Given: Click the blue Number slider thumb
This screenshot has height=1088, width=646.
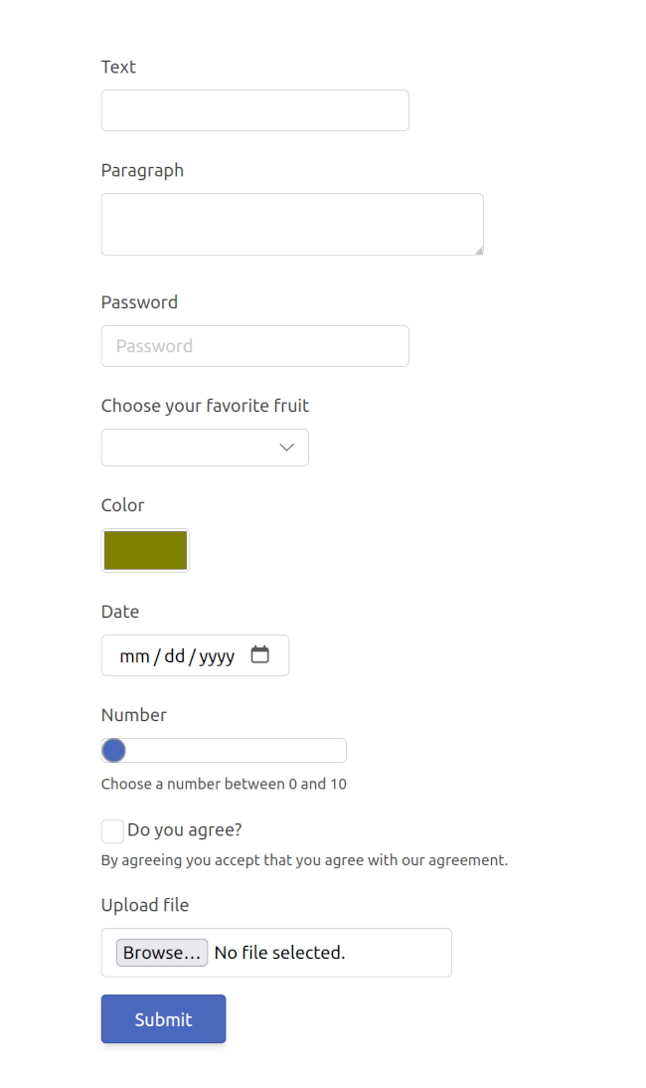Looking at the screenshot, I should pyautogui.click(x=113, y=750).
